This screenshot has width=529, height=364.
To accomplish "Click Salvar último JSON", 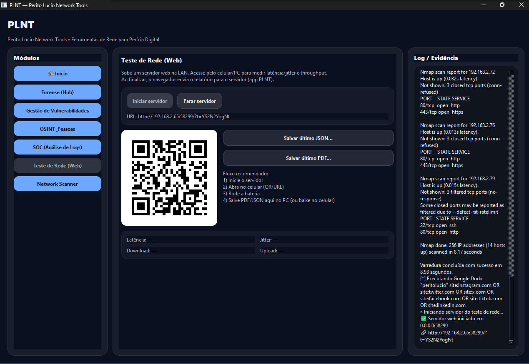I will (x=308, y=138).
